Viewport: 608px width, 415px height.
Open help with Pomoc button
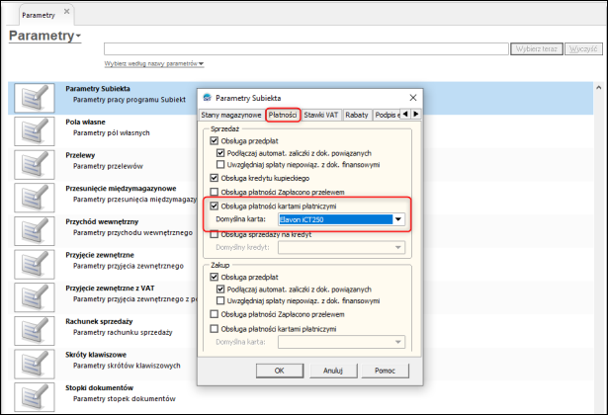click(x=385, y=371)
